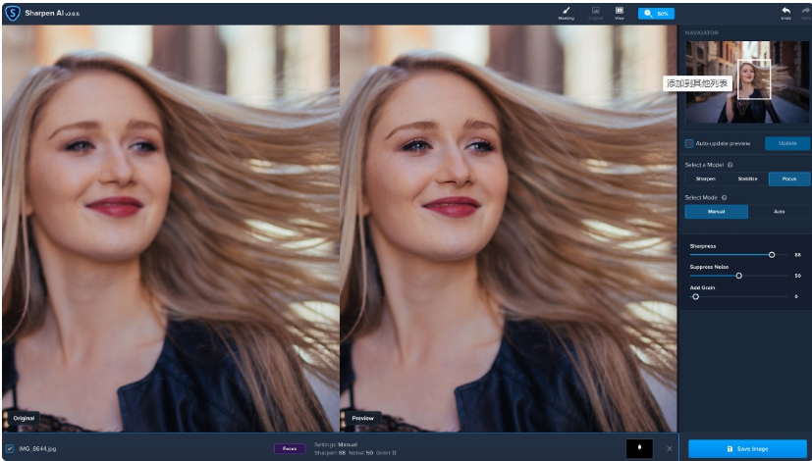This screenshot has width=812, height=461.
Task: Remove IMG_8644.jpg with the X icon
Action: pos(669,448)
